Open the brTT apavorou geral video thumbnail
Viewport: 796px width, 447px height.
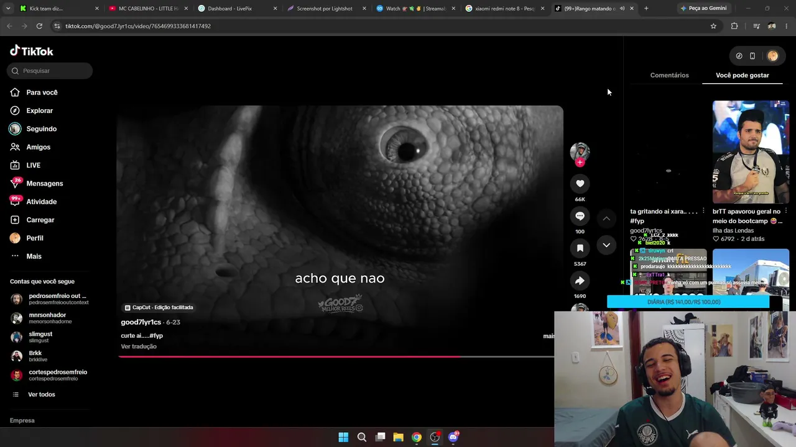coord(751,152)
